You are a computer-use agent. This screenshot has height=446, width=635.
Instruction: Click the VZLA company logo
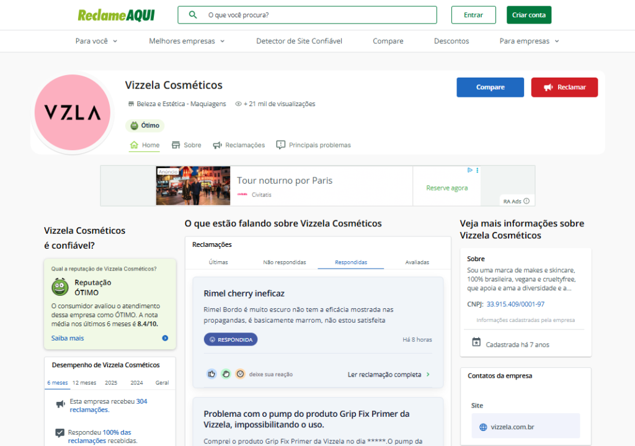[73, 112]
